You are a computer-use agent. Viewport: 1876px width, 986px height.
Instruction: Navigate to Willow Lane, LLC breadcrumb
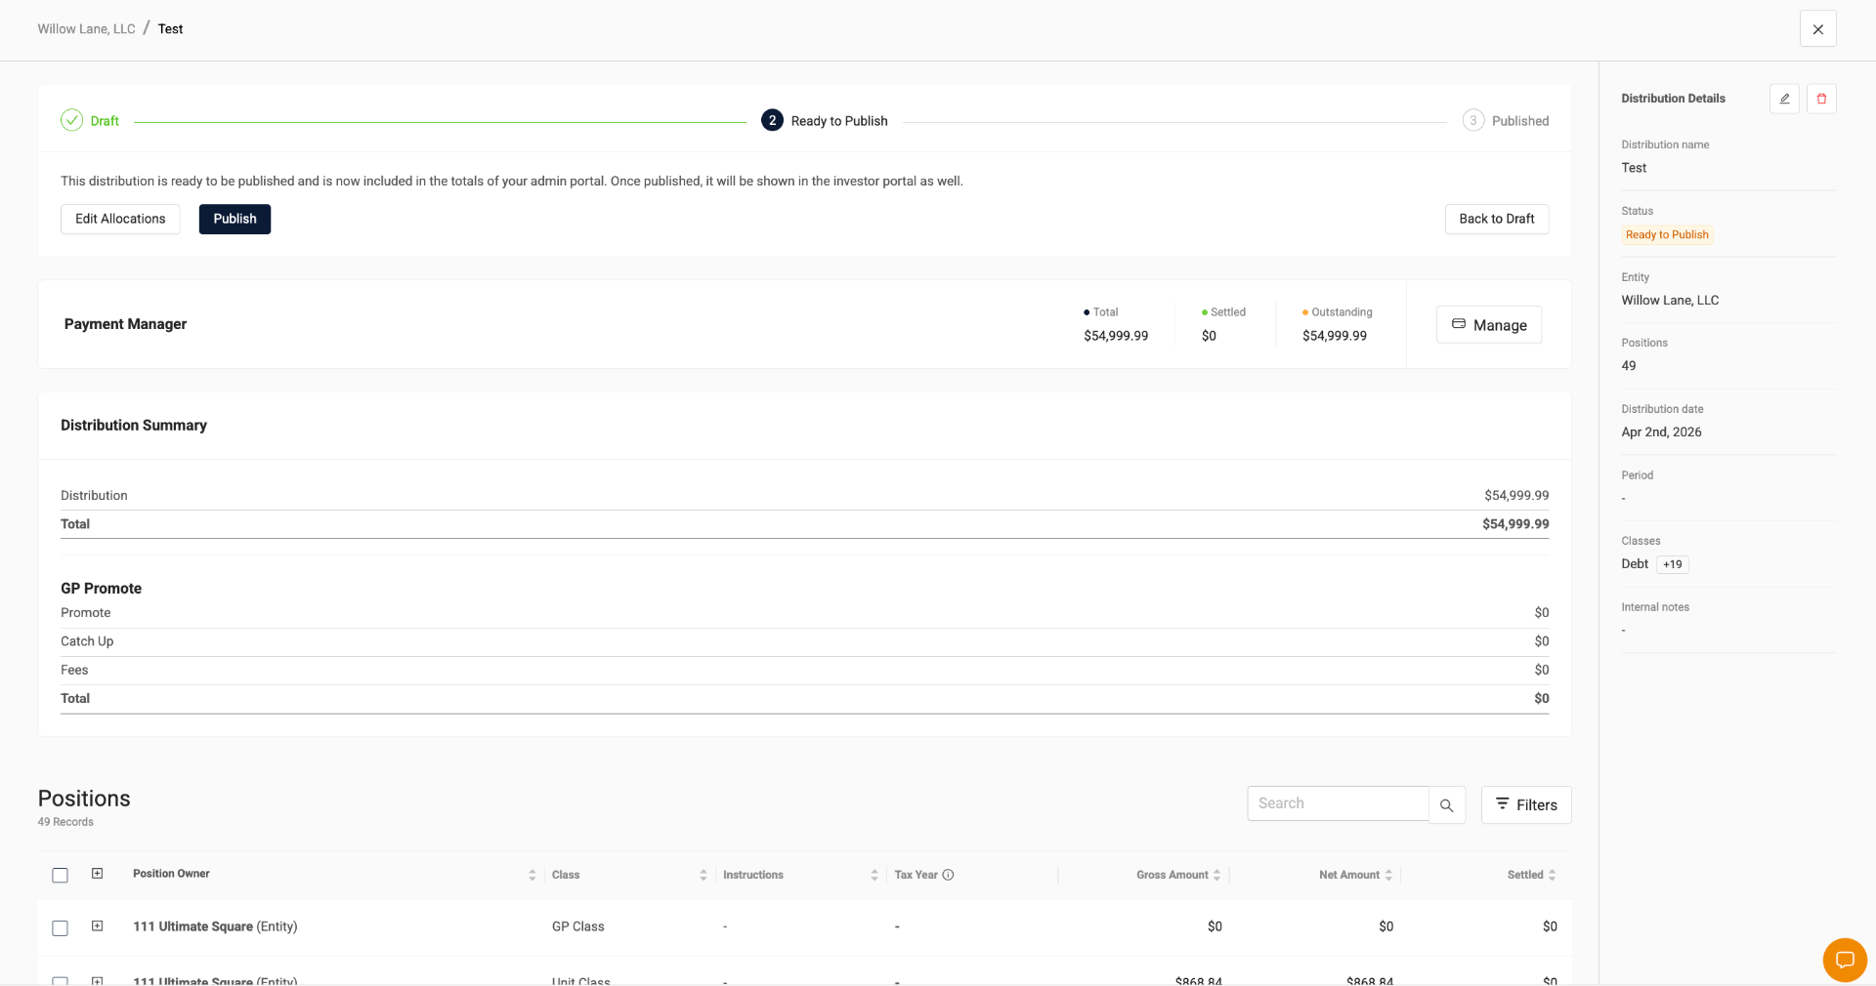[85, 28]
